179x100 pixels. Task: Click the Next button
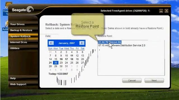tap(154, 81)
